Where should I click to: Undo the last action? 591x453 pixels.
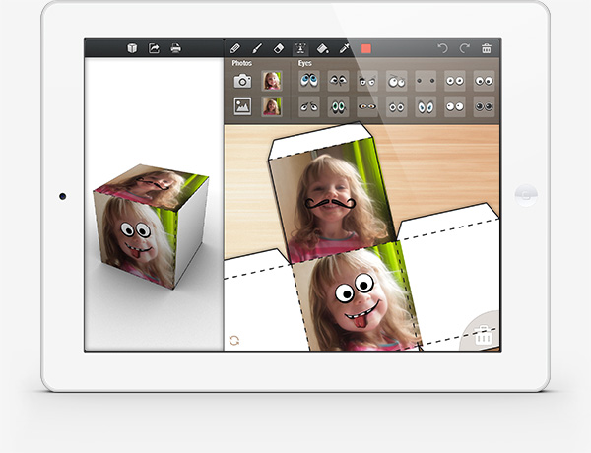(442, 47)
